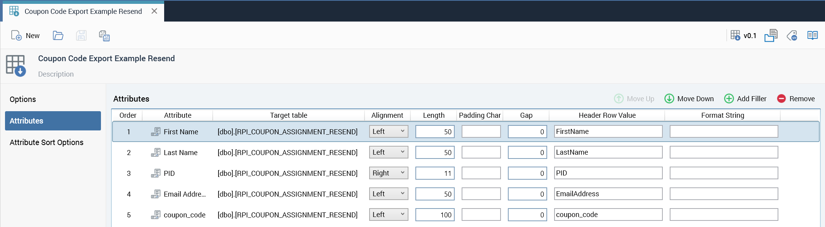Click the Save As icon in toolbar
This screenshot has width=825, height=227.
click(x=104, y=36)
